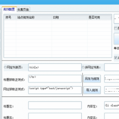This screenshot has height=119, width=119.
Task: Sort by the 序号 column header
Action: [x=10, y=18]
